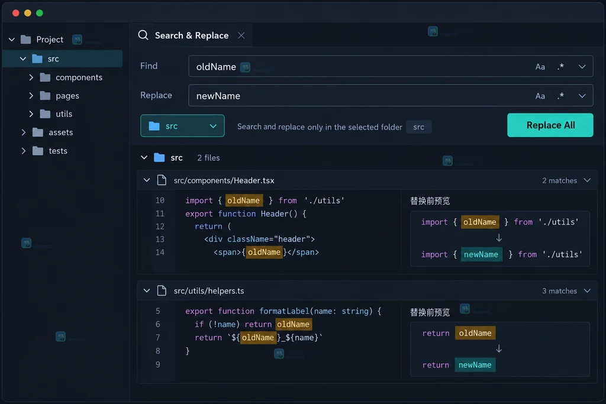Click the yellow minimize window button
Image resolution: width=606 pixels, height=404 pixels.
(x=27, y=13)
